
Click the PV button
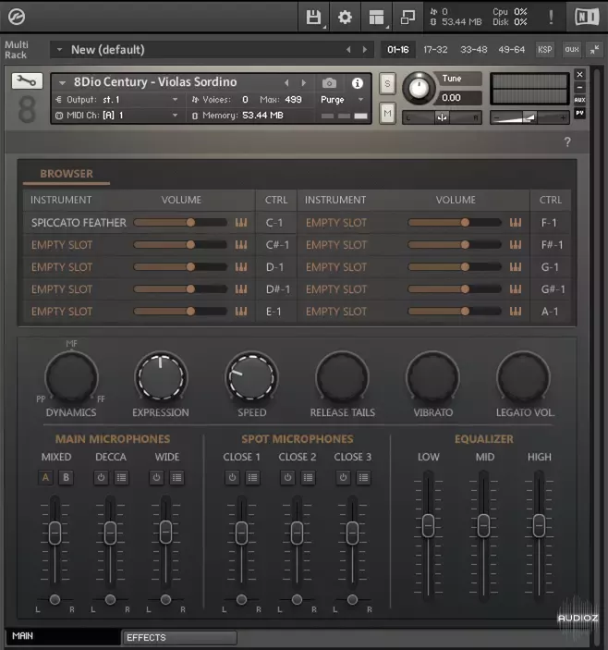[x=580, y=113]
